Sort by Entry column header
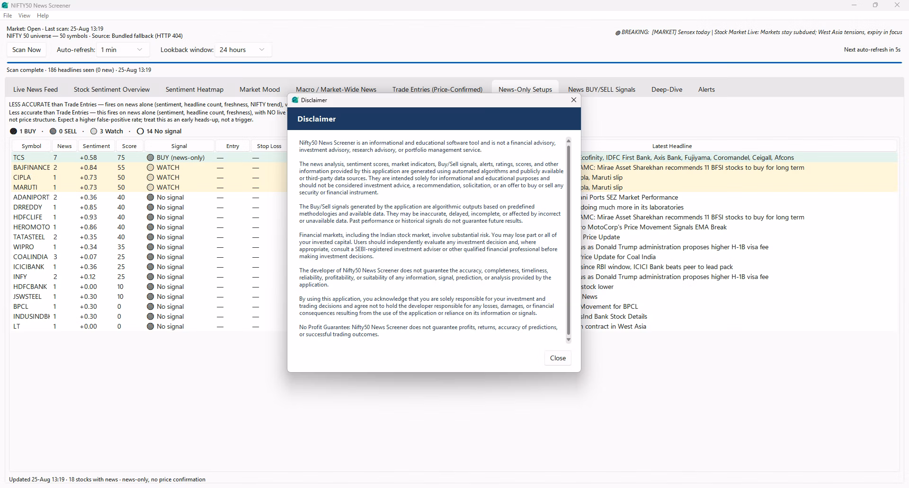The height and width of the screenshot is (488, 909). click(232, 146)
